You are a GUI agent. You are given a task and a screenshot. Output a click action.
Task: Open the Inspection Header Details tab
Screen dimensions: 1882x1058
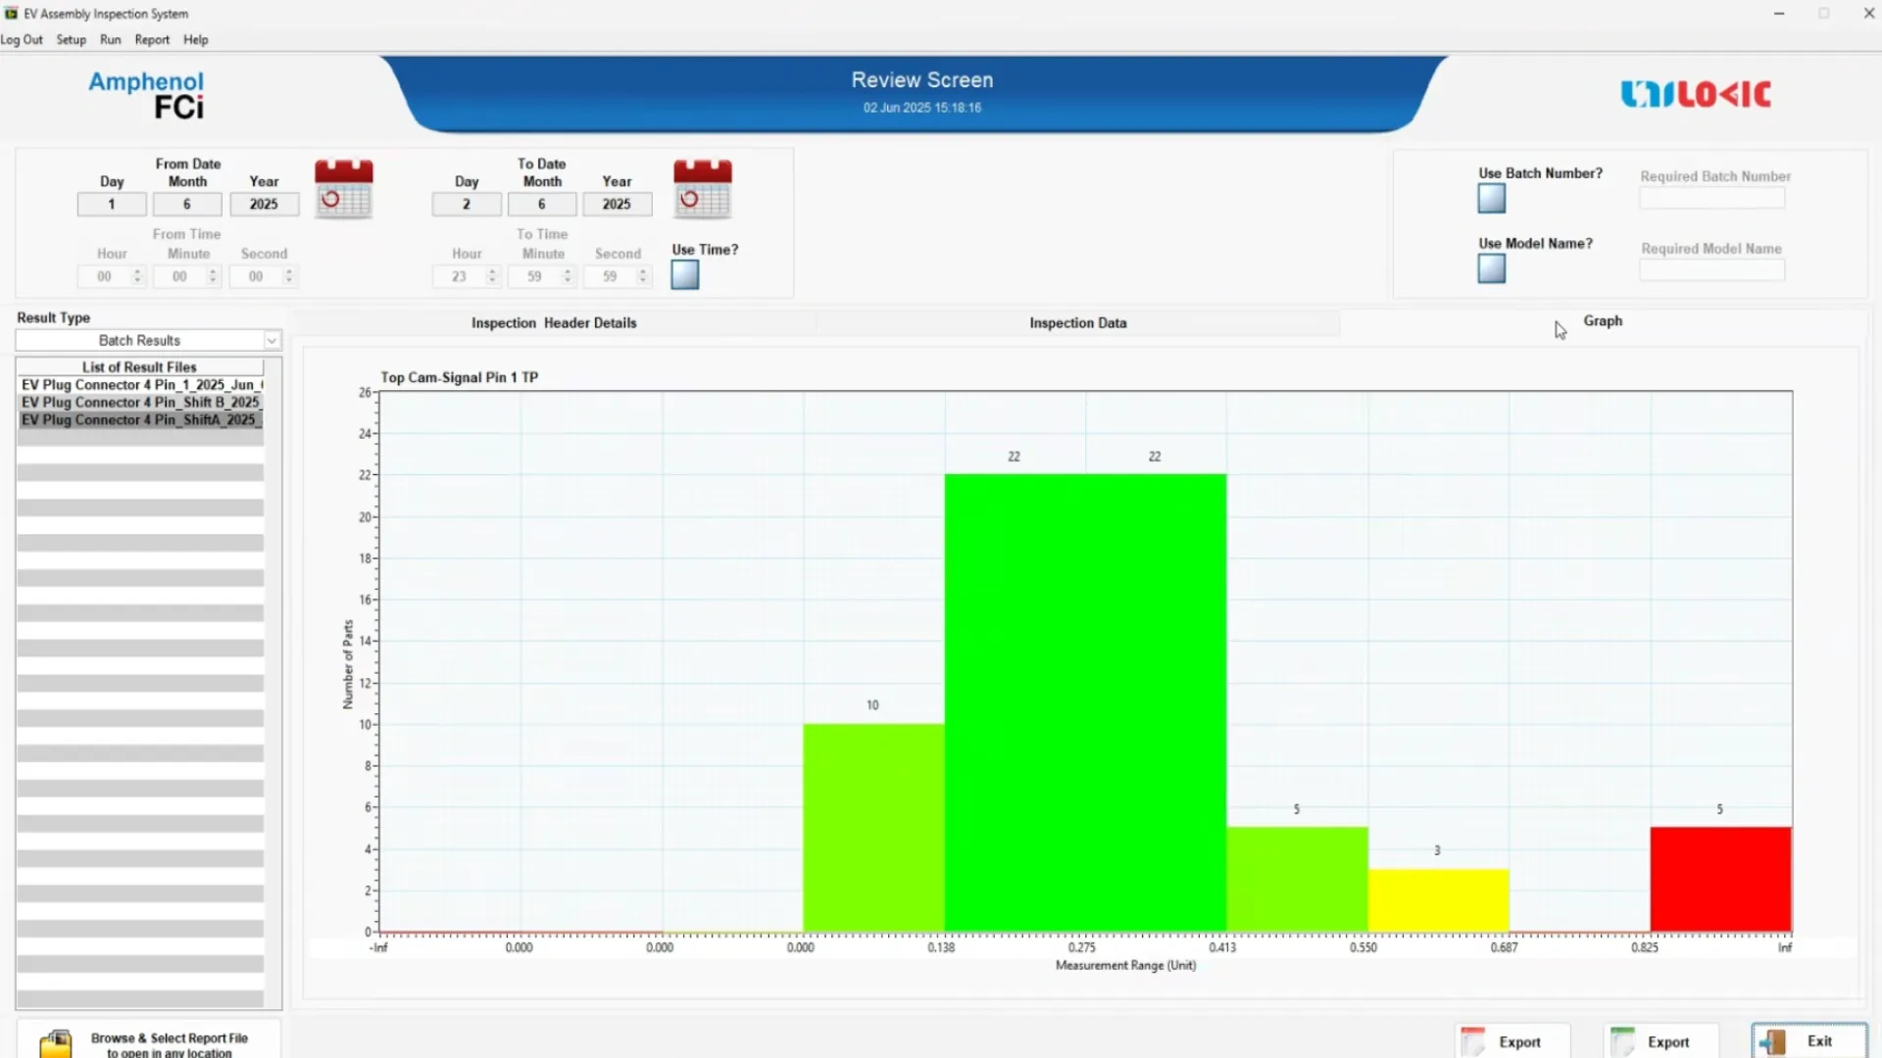click(x=554, y=322)
